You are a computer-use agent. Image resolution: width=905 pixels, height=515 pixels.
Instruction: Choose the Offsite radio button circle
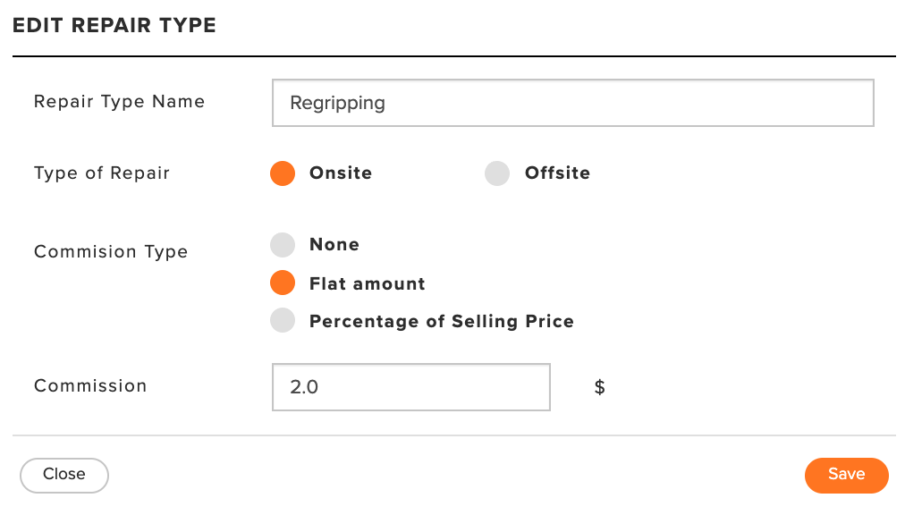pyautogui.click(x=497, y=173)
